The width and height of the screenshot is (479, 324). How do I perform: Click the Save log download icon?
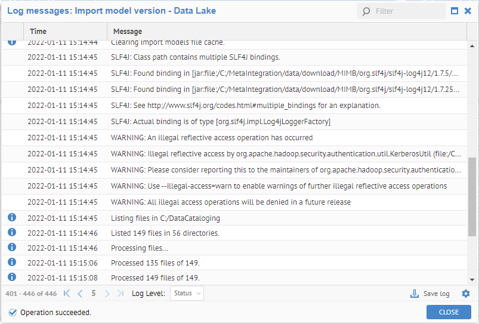point(415,294)
